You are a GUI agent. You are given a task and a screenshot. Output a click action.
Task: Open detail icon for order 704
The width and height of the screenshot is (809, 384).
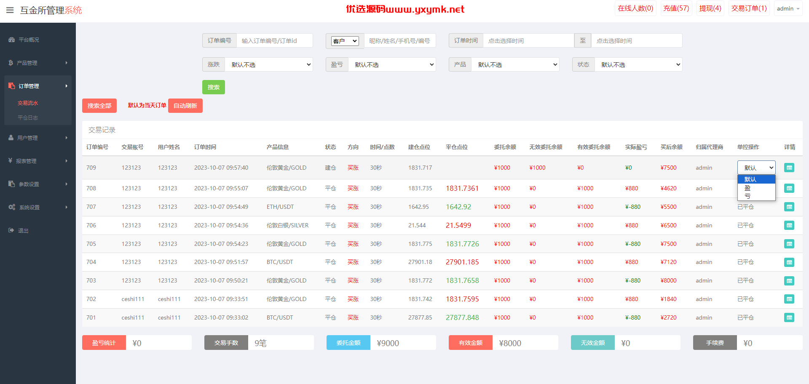(x=789, y=262)
